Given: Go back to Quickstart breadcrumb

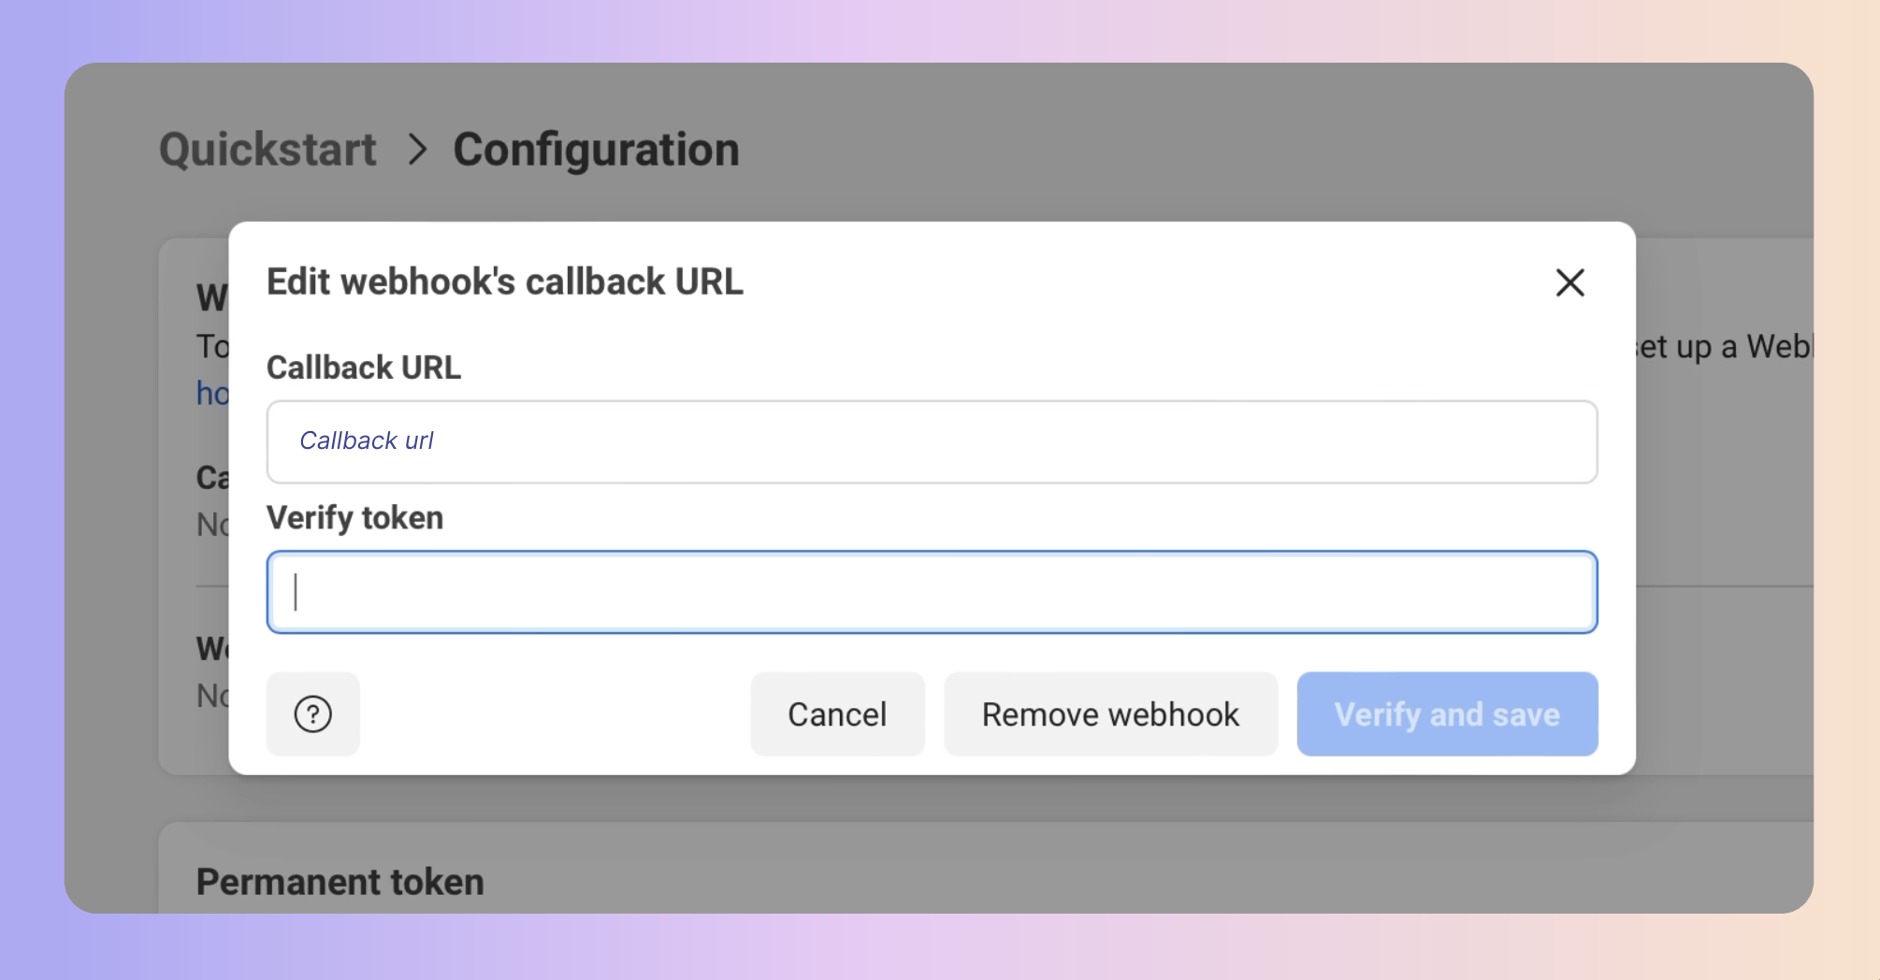Looking at the screenshot, I should coord(268,150).
